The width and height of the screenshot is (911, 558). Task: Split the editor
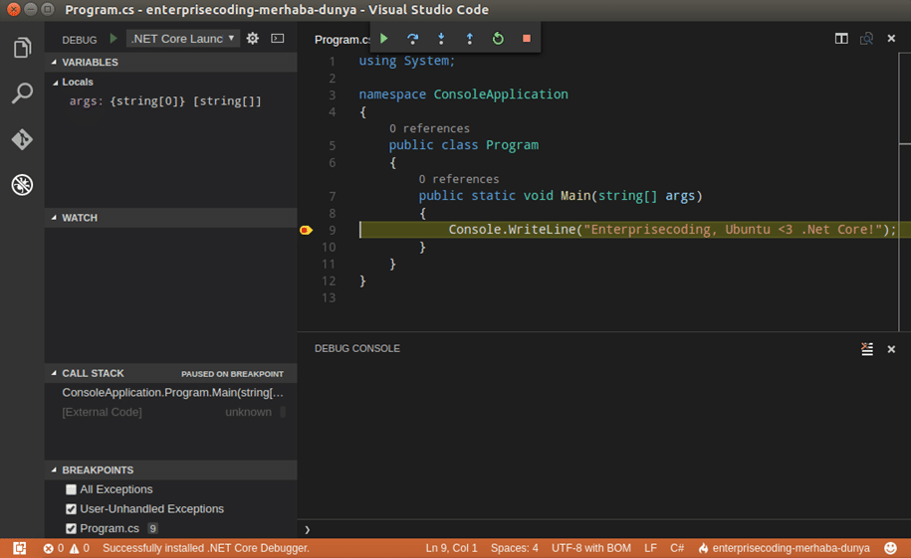841,39
